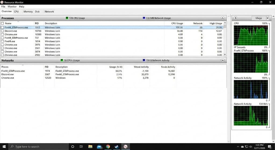Viewport: 275px width, 150px height.
Task: Click the green Network Activity 134 graph
Action: click(251, 116)
